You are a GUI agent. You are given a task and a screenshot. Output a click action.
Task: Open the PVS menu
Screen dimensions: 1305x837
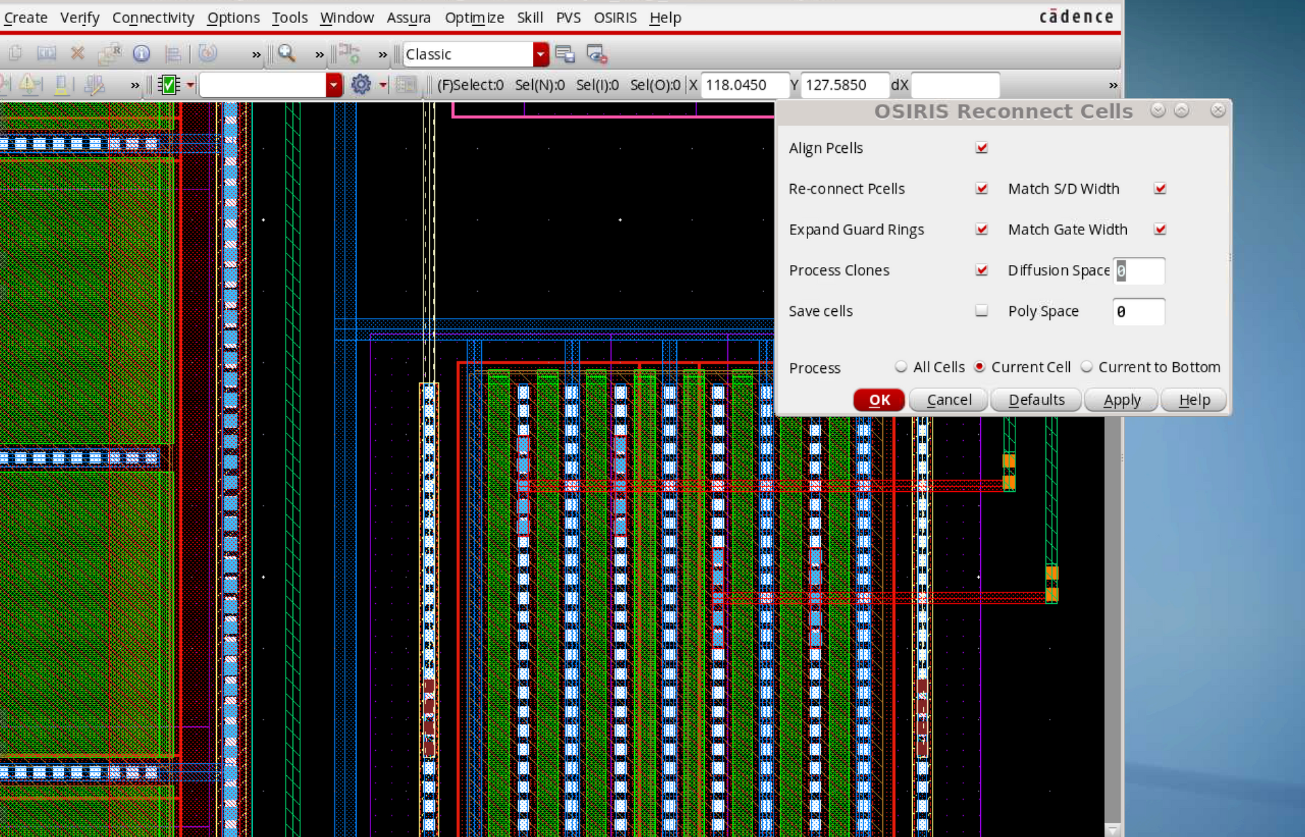coord(568,18)
